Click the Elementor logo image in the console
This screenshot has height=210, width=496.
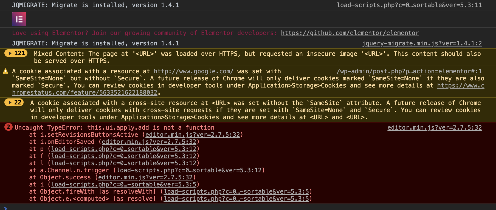point(19,19)
